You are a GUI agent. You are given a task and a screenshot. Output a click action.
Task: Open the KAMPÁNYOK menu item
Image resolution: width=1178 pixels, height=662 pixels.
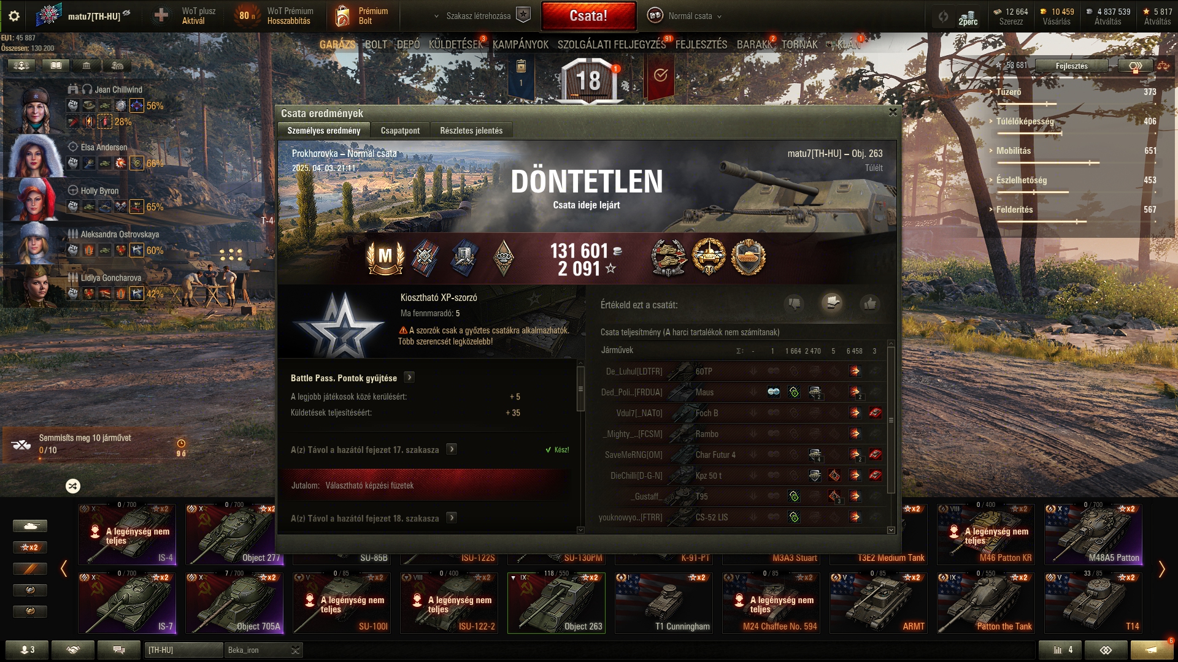click(x=520, y=45)
